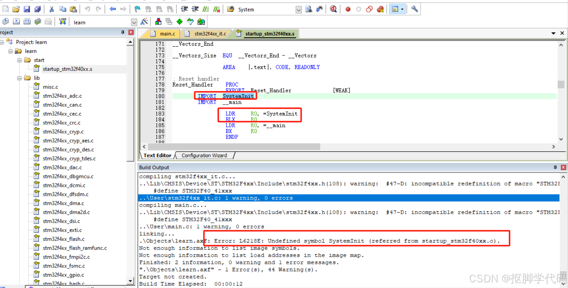Redo the last undone edit
Image resolution: width=568 pixels, height=288 pixels.
point(98,9)
